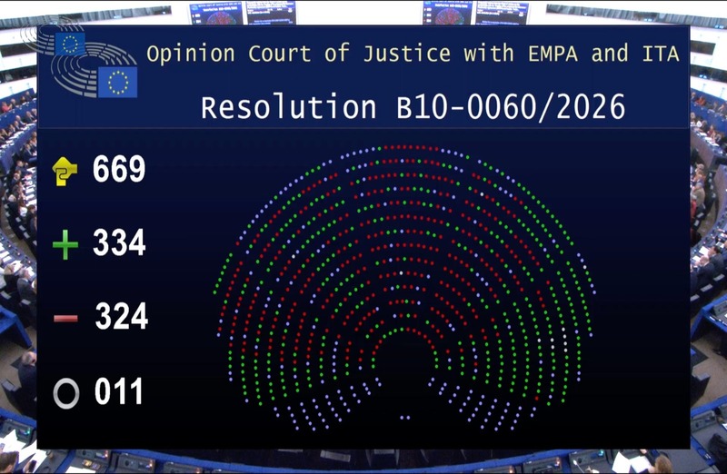
Task: Select the abstention count 011
Action: coord(119,393)
